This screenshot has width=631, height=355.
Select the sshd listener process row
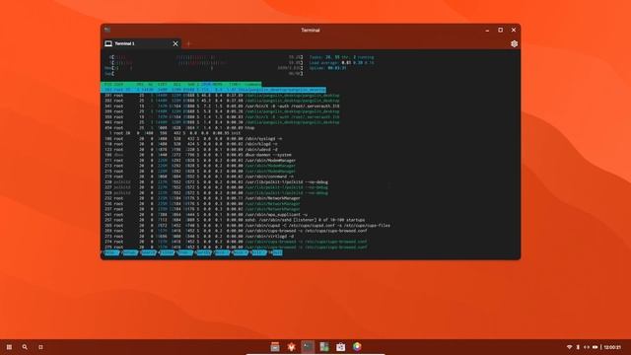pos(235,220)
